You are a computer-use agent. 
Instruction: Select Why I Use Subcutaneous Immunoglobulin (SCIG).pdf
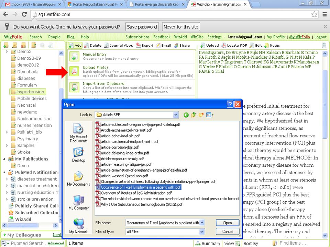point(139,204)
